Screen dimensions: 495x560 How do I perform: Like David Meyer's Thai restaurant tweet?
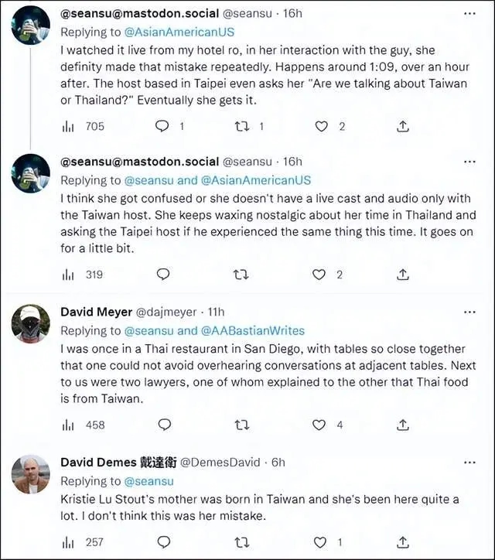click(319, 425)
